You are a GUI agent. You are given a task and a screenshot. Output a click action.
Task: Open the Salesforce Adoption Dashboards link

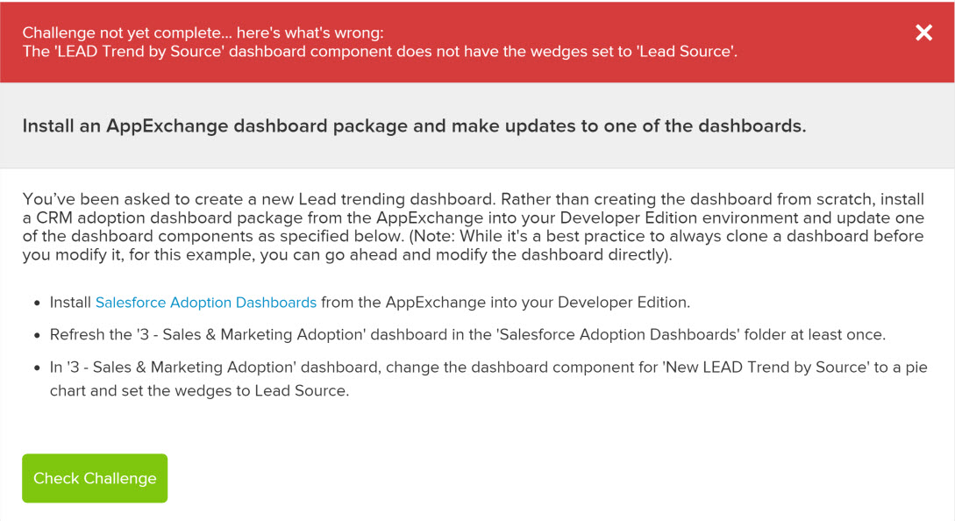(x=205, y=303)
